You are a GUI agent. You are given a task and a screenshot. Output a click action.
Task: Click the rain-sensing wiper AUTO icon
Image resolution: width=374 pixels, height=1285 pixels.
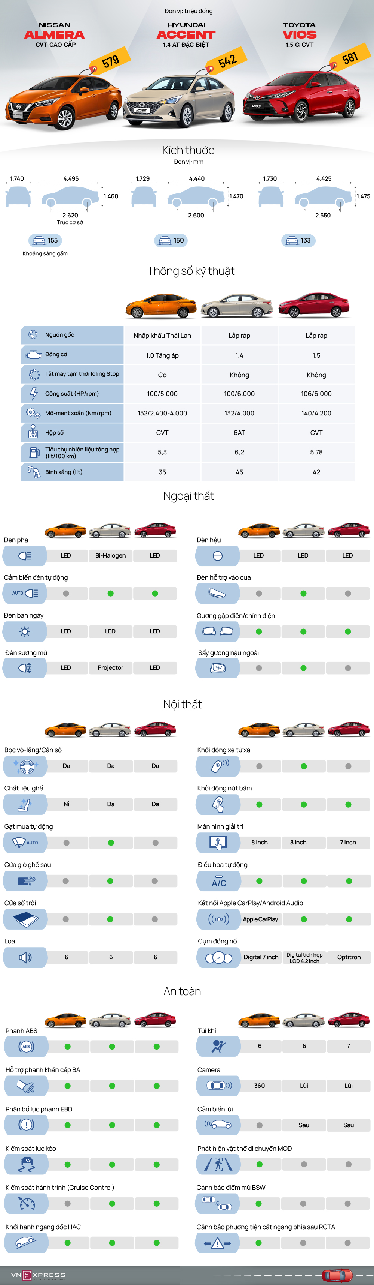coord(25,843)
